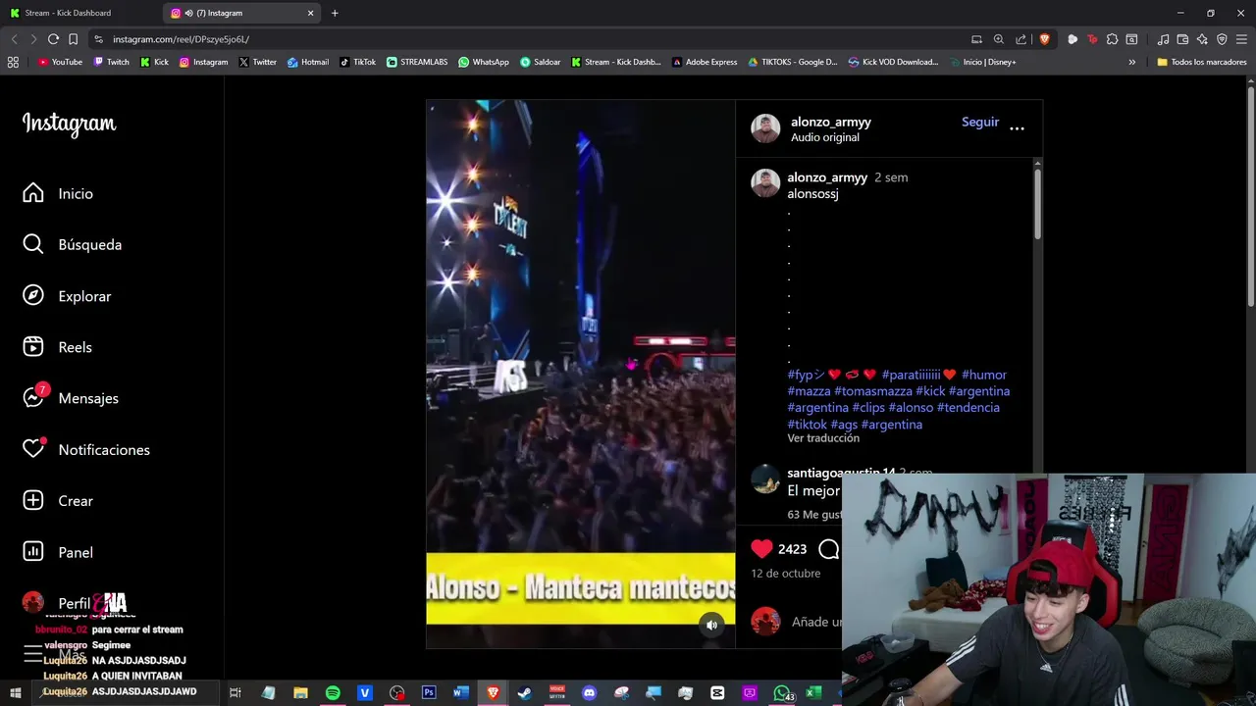The image size is (1256, 706).
Task: Click the zoom magnifier in address bar
Action: point(999,39)
